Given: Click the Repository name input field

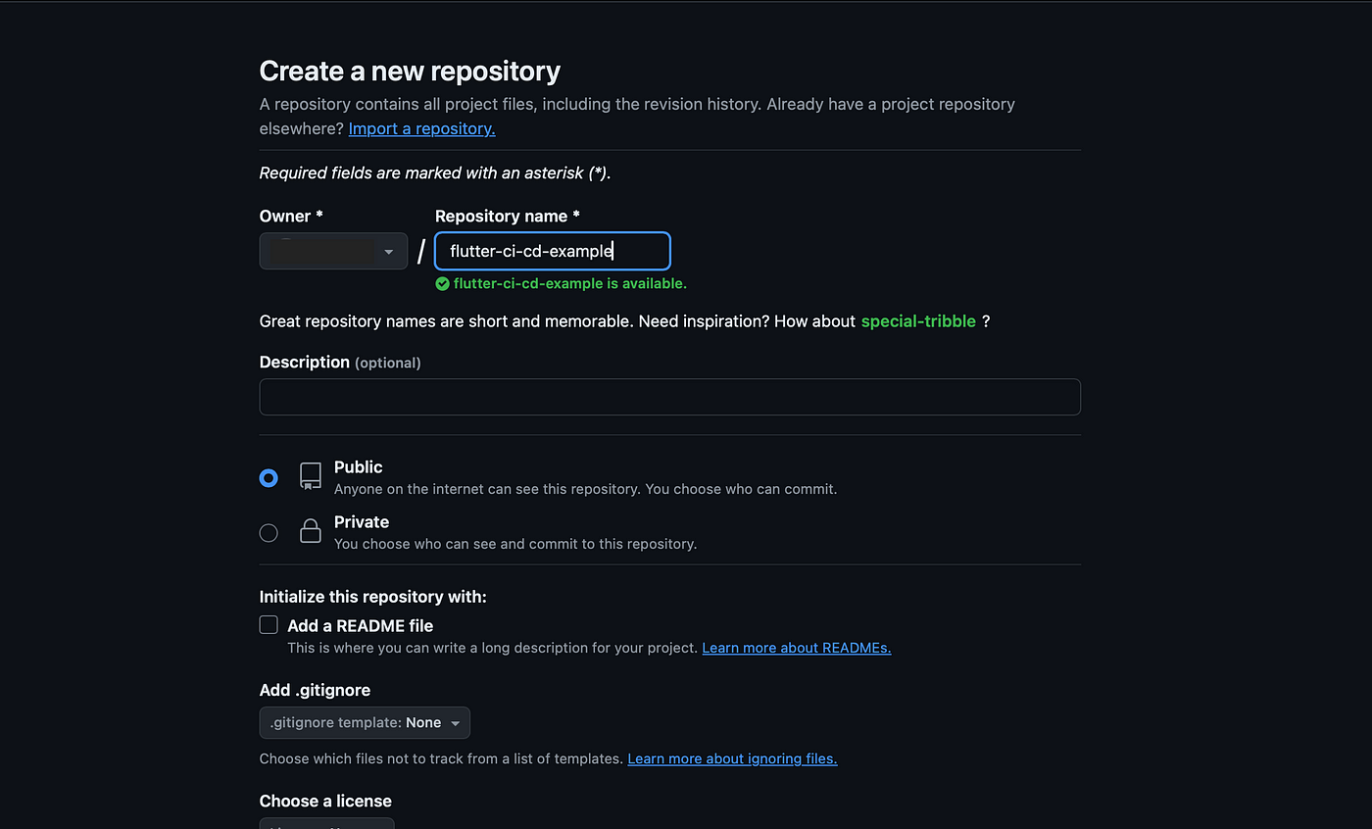Looking at the screenshot, I should (553, 251).
